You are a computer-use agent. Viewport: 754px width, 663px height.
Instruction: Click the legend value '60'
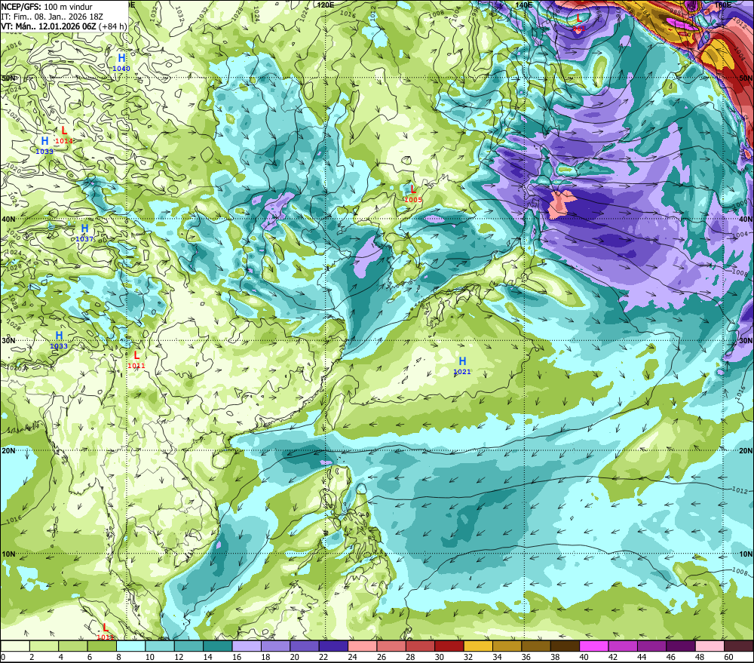coord(728,657)
